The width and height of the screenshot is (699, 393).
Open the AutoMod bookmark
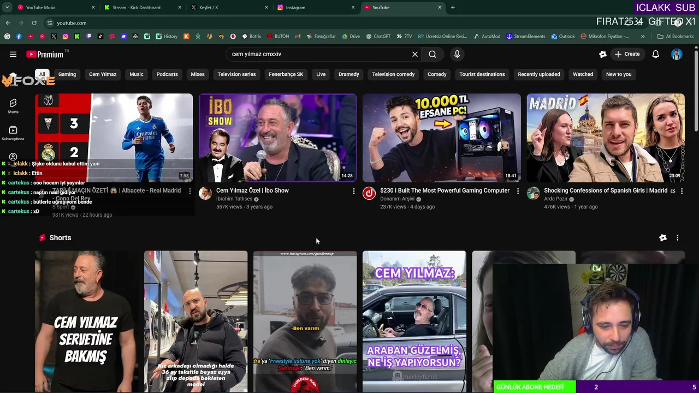pos(487,37)
